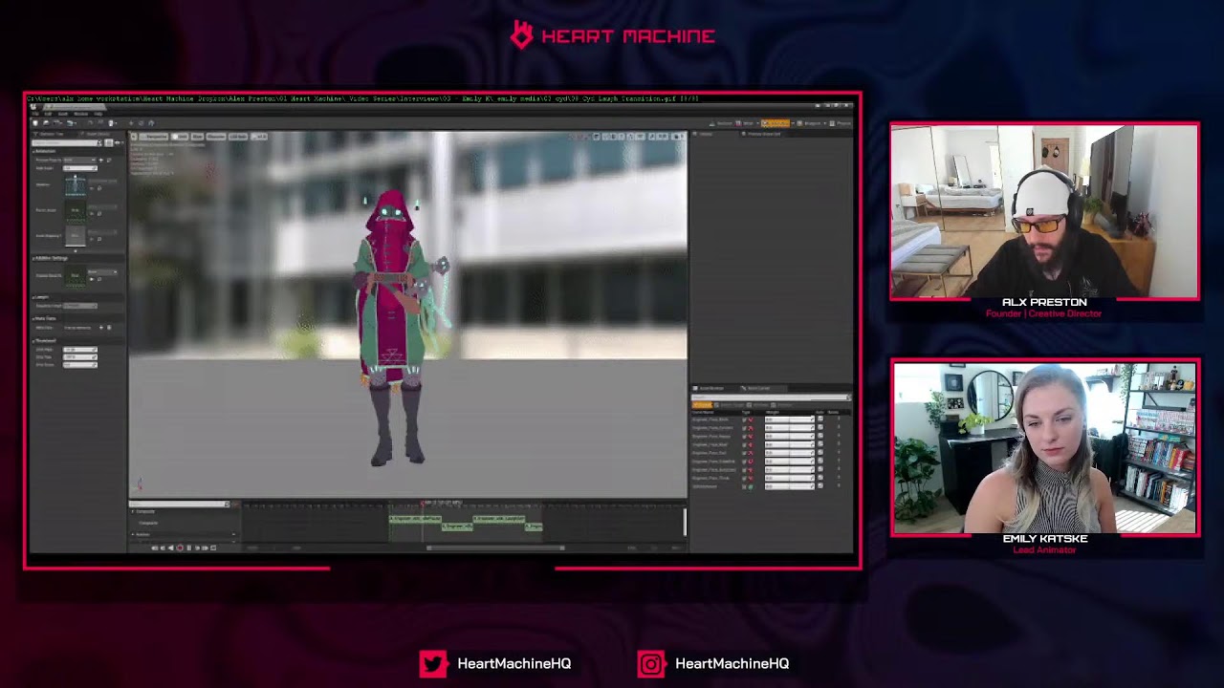Add a Meta Data element with plus icon
Screen dimensions: 1224x688
click(x=100, y=328)
